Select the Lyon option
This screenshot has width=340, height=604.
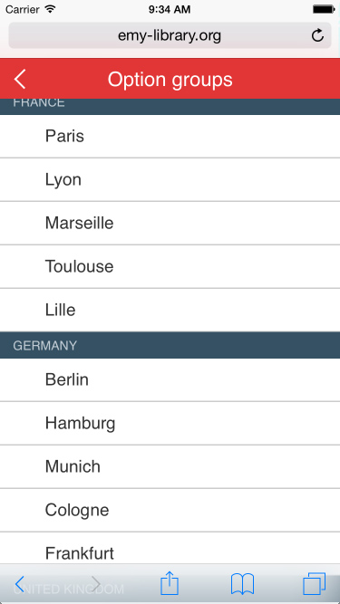[x=170, y=179]
